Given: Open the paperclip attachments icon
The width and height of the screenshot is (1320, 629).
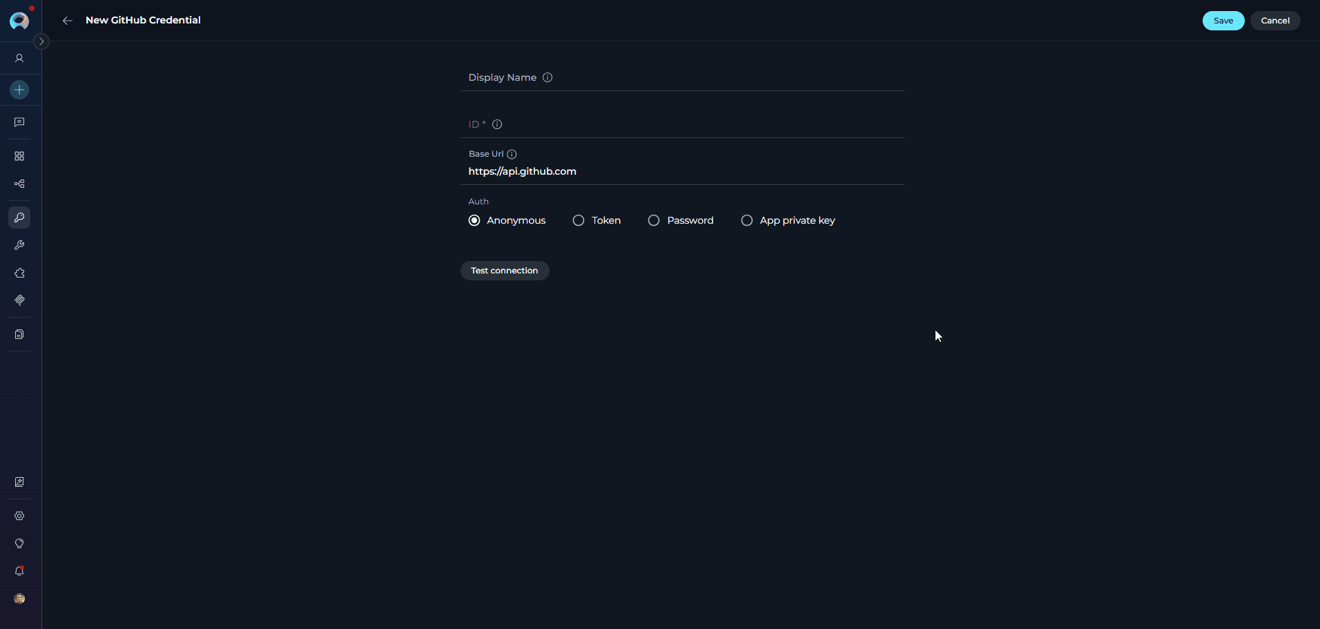Looking at the screenshot, I should (x=19, y=300).
